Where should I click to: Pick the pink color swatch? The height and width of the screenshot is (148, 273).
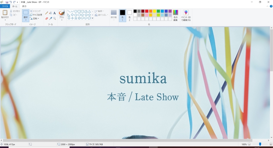pos(147,15)
